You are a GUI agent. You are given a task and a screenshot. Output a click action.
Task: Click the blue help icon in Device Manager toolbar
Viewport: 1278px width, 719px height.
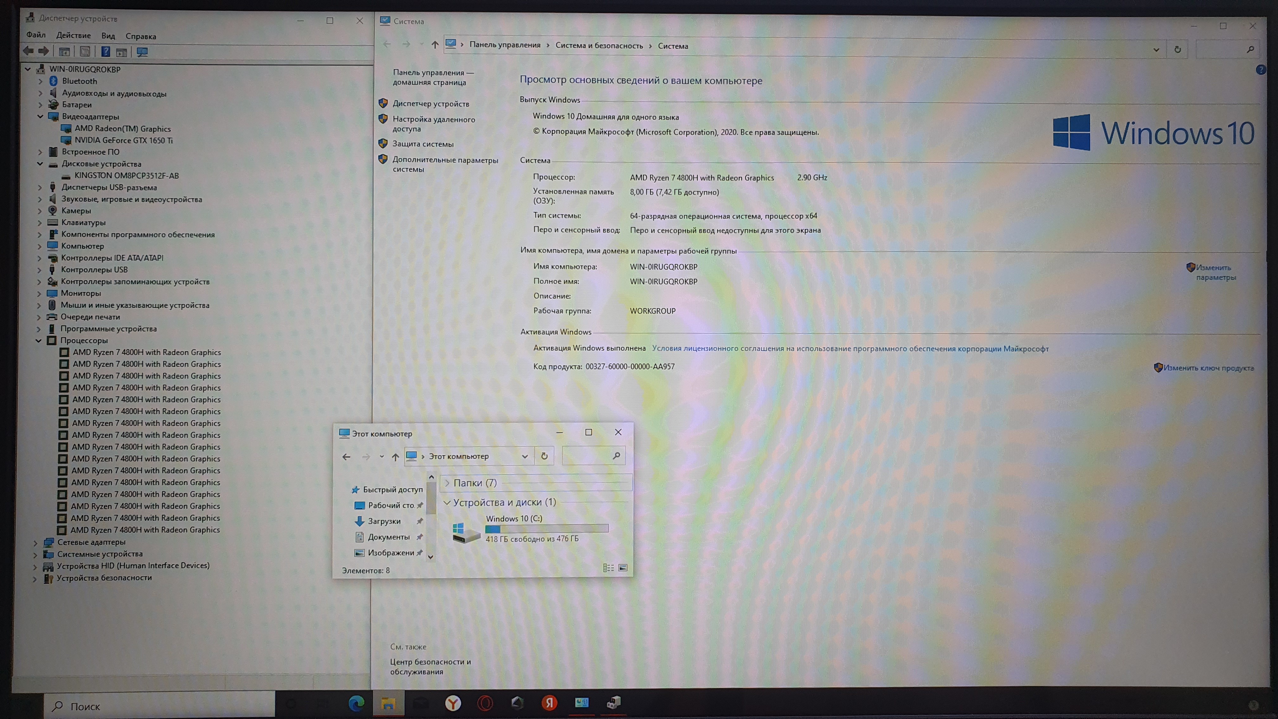106,52
